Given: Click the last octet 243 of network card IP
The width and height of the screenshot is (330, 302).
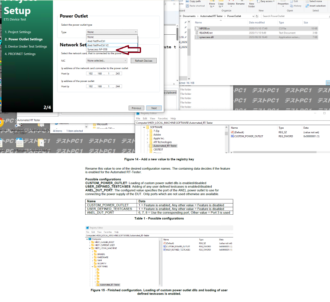Looking at the screenshot, I should [x=117, y=74].
